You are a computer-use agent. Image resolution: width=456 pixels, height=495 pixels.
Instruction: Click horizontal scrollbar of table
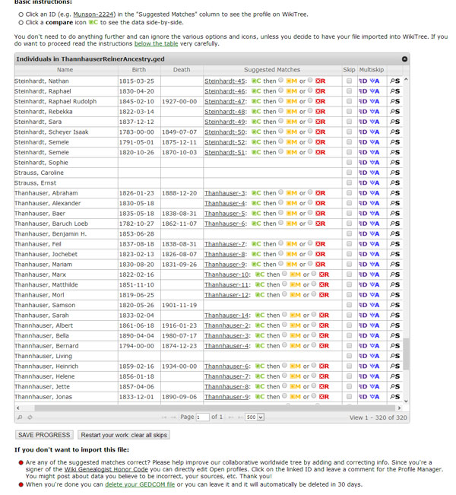click(214, 408)
